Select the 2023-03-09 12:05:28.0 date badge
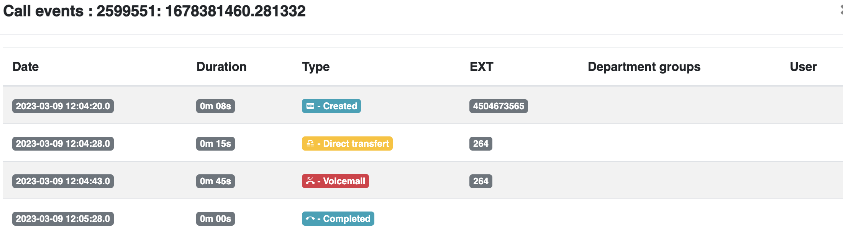This screenshot has height=246, width=843. pyautogui.click(x=63, y=219)
